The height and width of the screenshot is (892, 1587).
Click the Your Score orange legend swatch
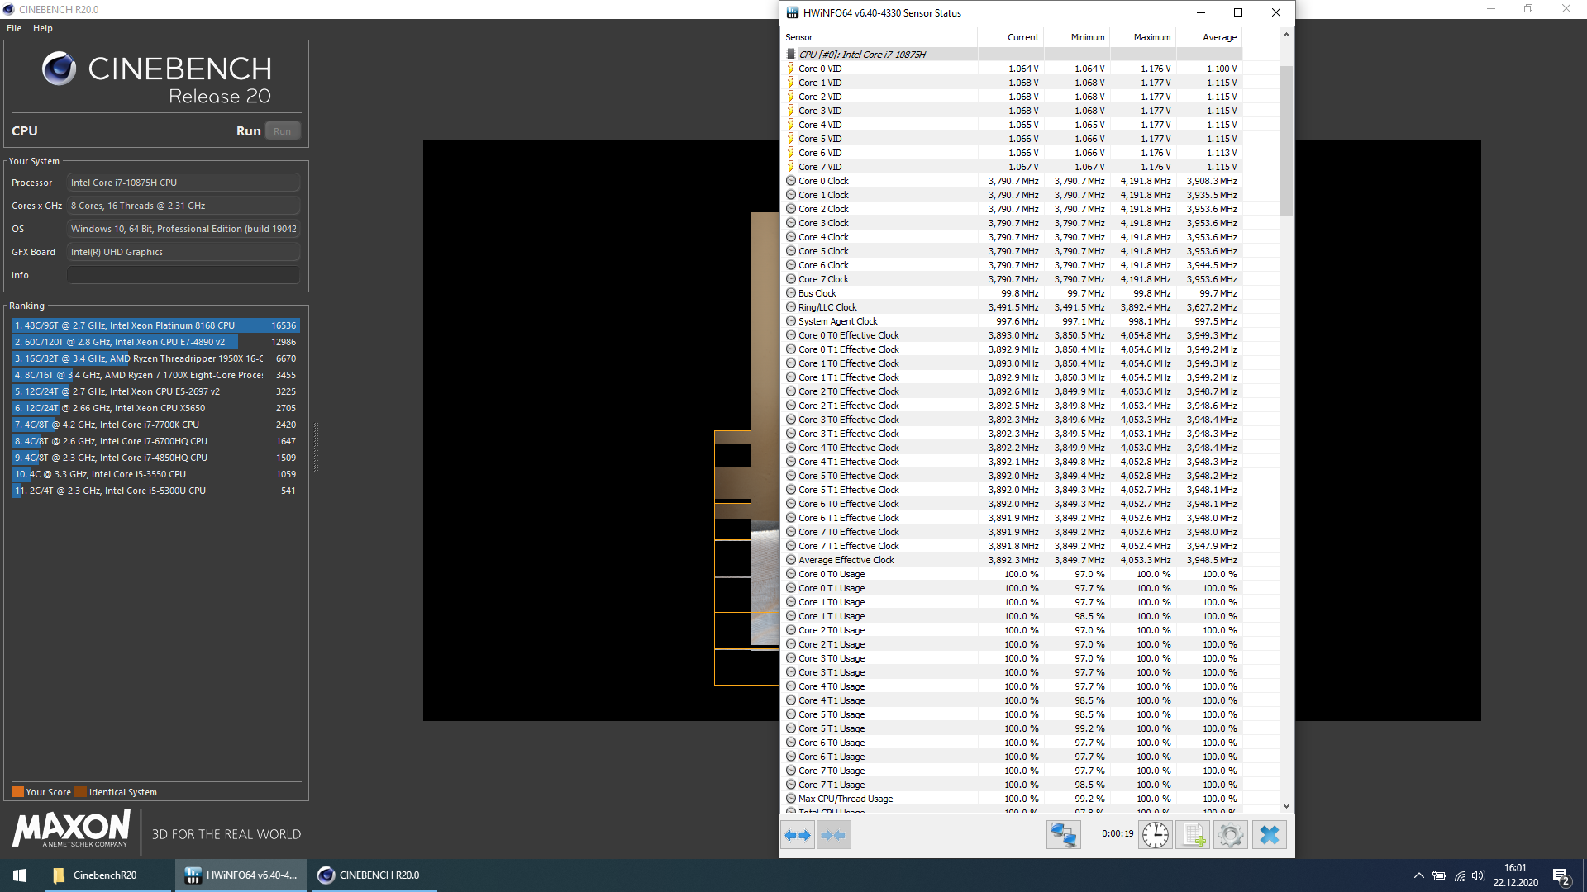(17, 792)
